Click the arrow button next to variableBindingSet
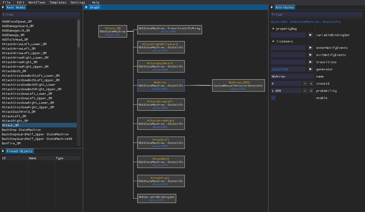Viewport: 365px width, 212px height. point(310,35)
